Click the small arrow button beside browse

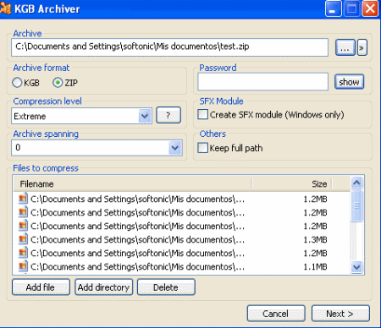pyautogui.click(x=362, y=47)
